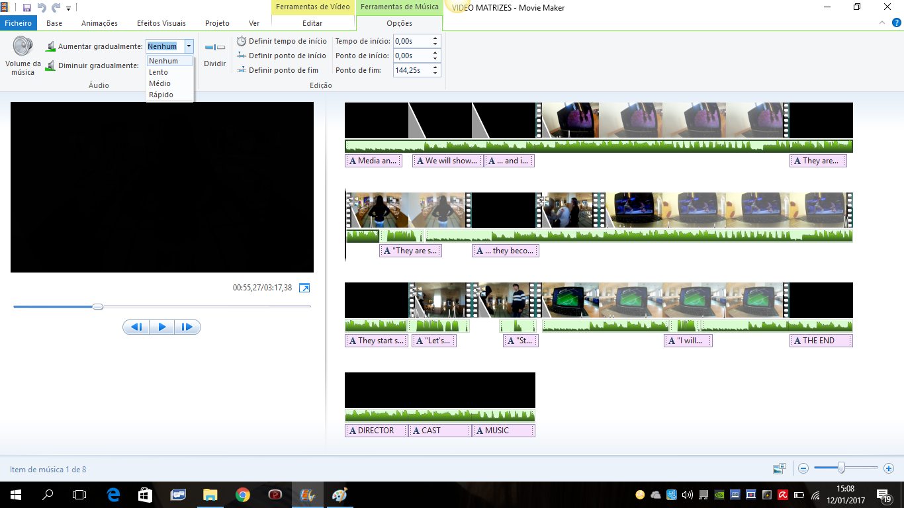Collapse the Aumentar gradualmente combo box arrow
The height and width of the screenshot is (508, 904).
(x=189, y=46)
